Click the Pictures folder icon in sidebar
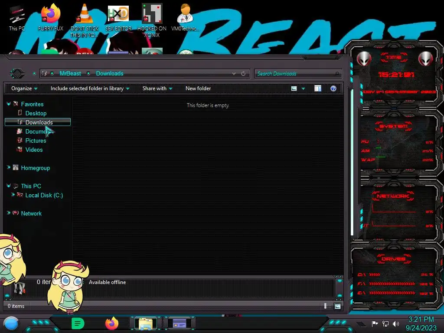Image resolution: width=444 pixels, height=333 pixels. pos(20,140)
